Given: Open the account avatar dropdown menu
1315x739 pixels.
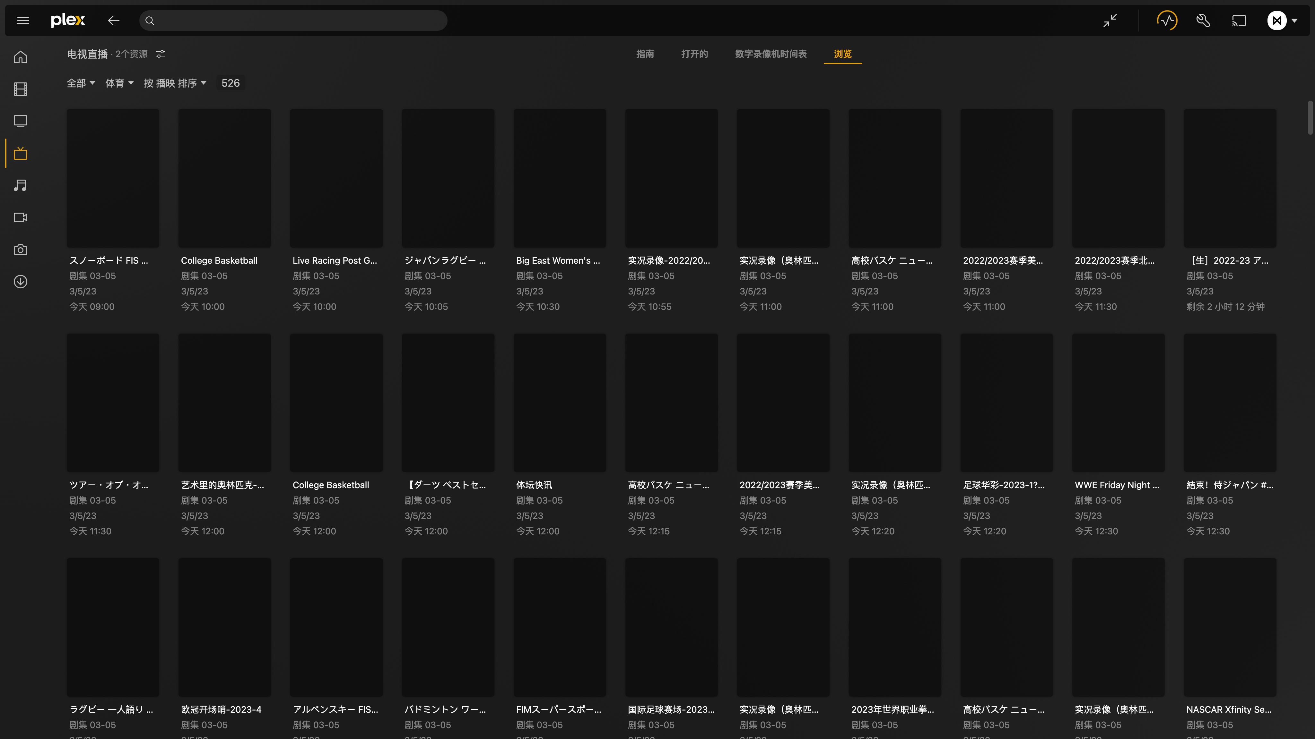Looking at the screenshot, I should pos(1282,21).
